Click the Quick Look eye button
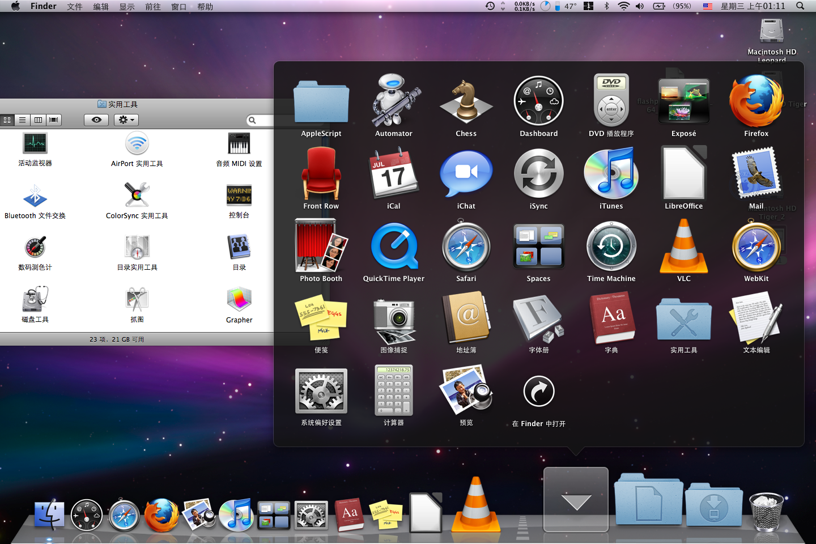Viewport: 816px width, 544px height. tap(96, 120)
